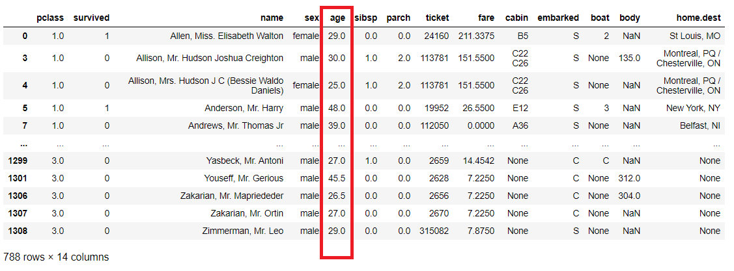This screenshot has width=734, height=271.
Task: Select the cabin column header
Action: (x=516, y=18)
